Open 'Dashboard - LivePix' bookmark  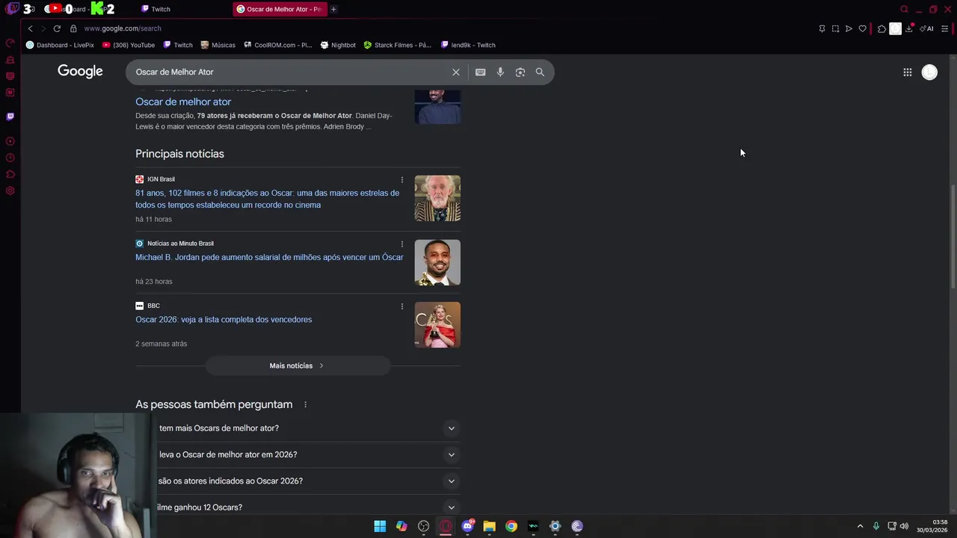point(60,45)
